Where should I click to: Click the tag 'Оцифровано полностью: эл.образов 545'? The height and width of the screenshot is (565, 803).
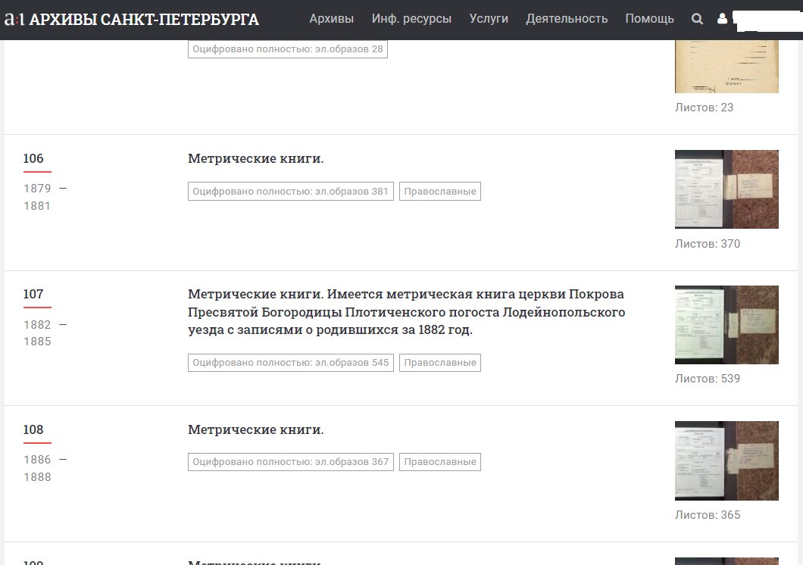(290, 363)
